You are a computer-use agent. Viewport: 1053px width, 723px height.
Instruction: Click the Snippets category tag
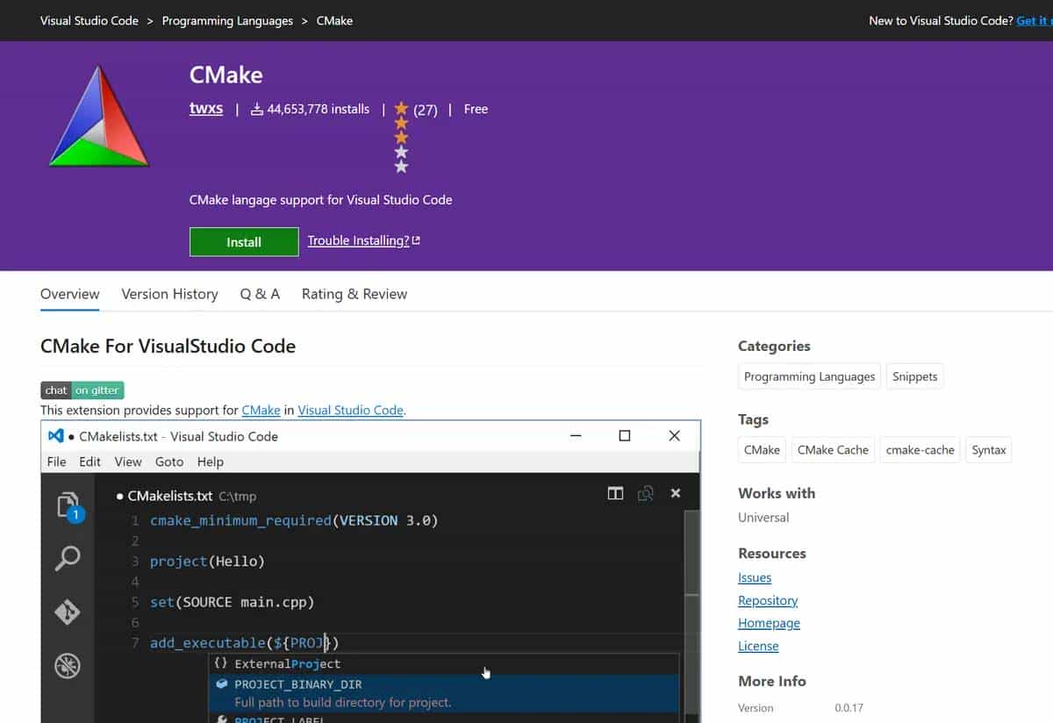tap(914, 376)
